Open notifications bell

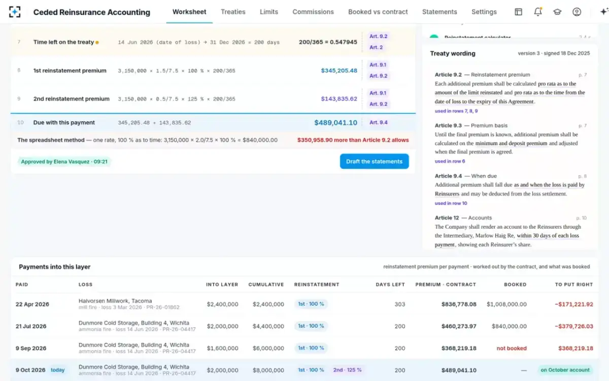click(538, 12)
